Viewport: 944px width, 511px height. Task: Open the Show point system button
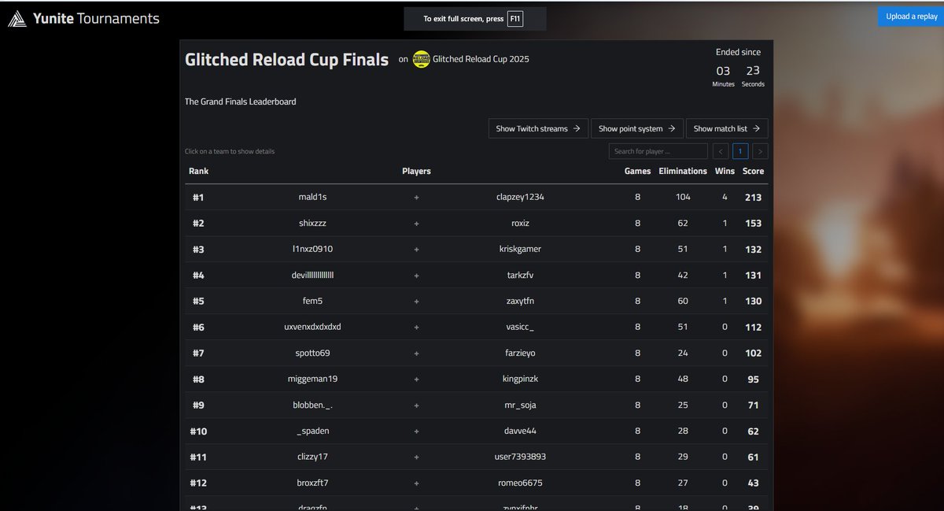pyautogui.click(x=636, y=128)
